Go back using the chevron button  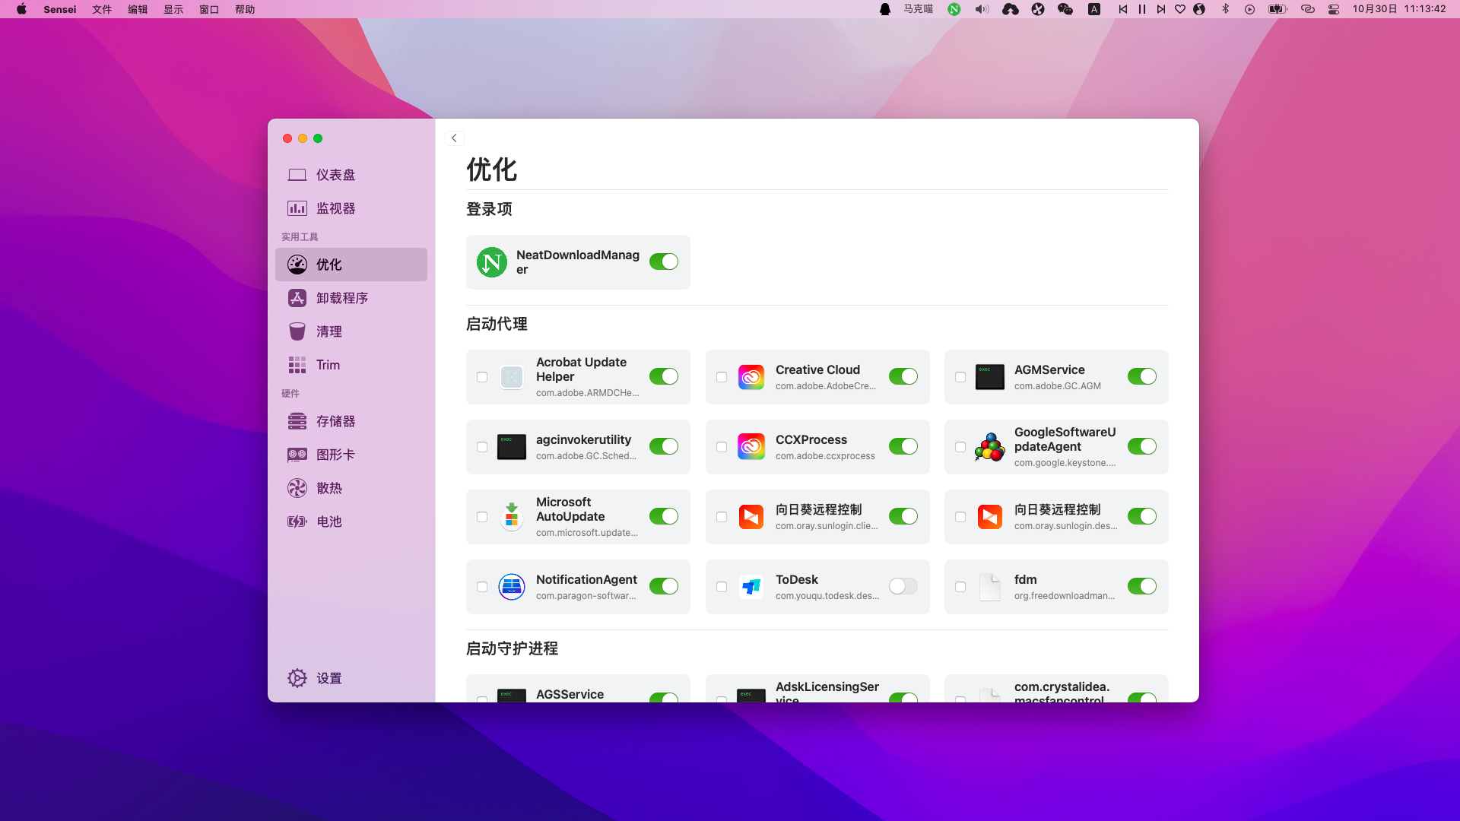pos(454,138)
